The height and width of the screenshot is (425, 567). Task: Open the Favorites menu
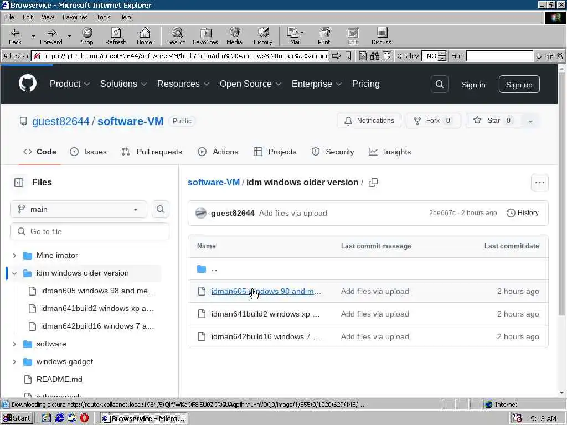[x=75, y=17]
